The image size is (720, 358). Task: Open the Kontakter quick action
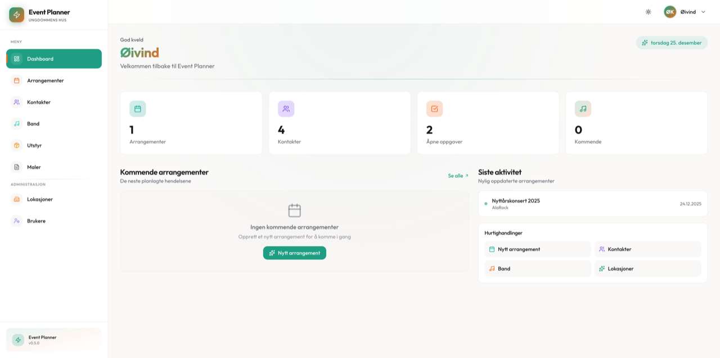(647, 249)
